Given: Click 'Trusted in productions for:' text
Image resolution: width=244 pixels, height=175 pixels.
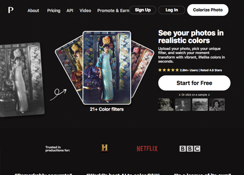Looking at the screenshot, I should [x=57, y=149].
